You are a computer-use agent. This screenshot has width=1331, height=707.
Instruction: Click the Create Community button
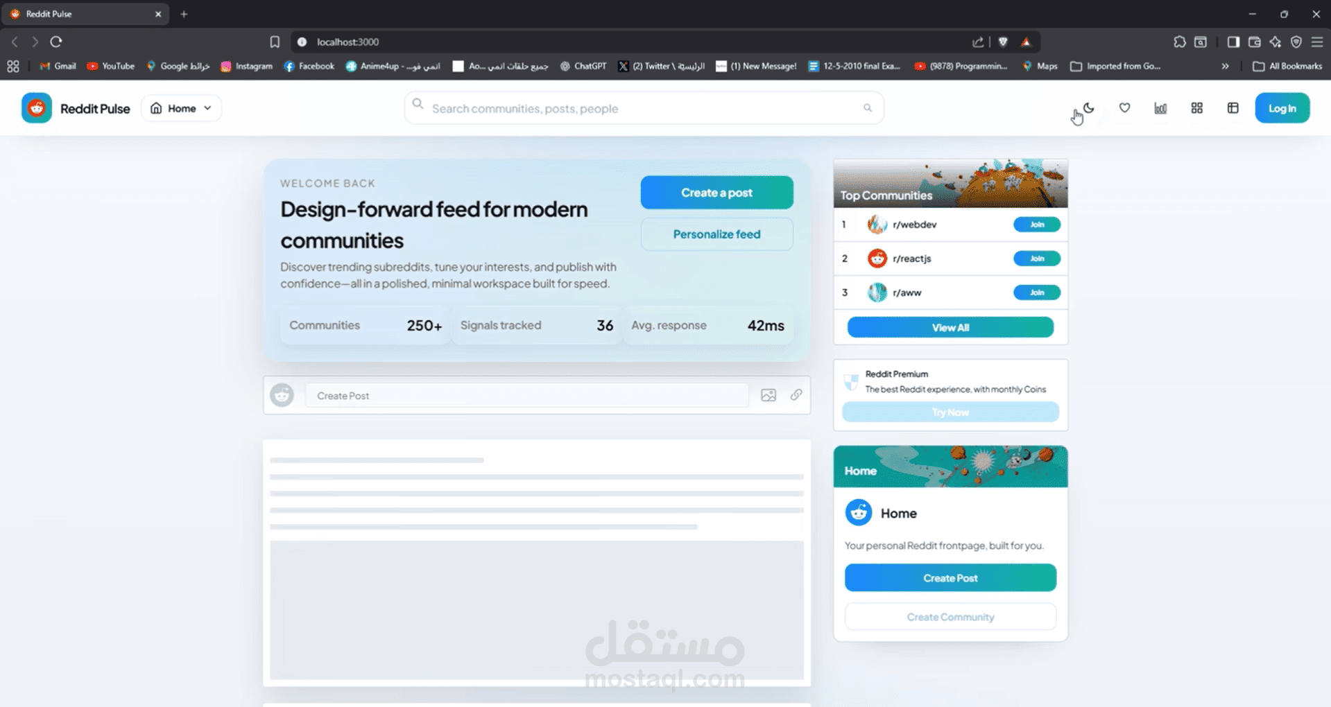point(950,617)
